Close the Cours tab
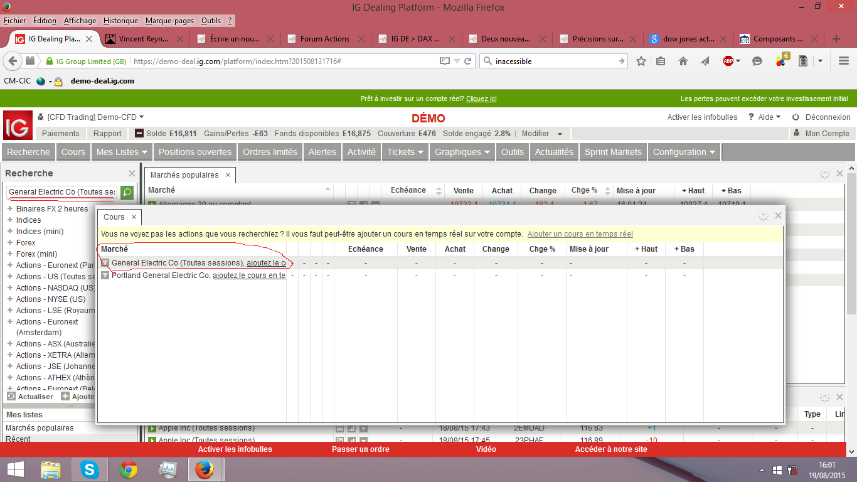This screenshot has width=857, height=482. pos(134,217)
